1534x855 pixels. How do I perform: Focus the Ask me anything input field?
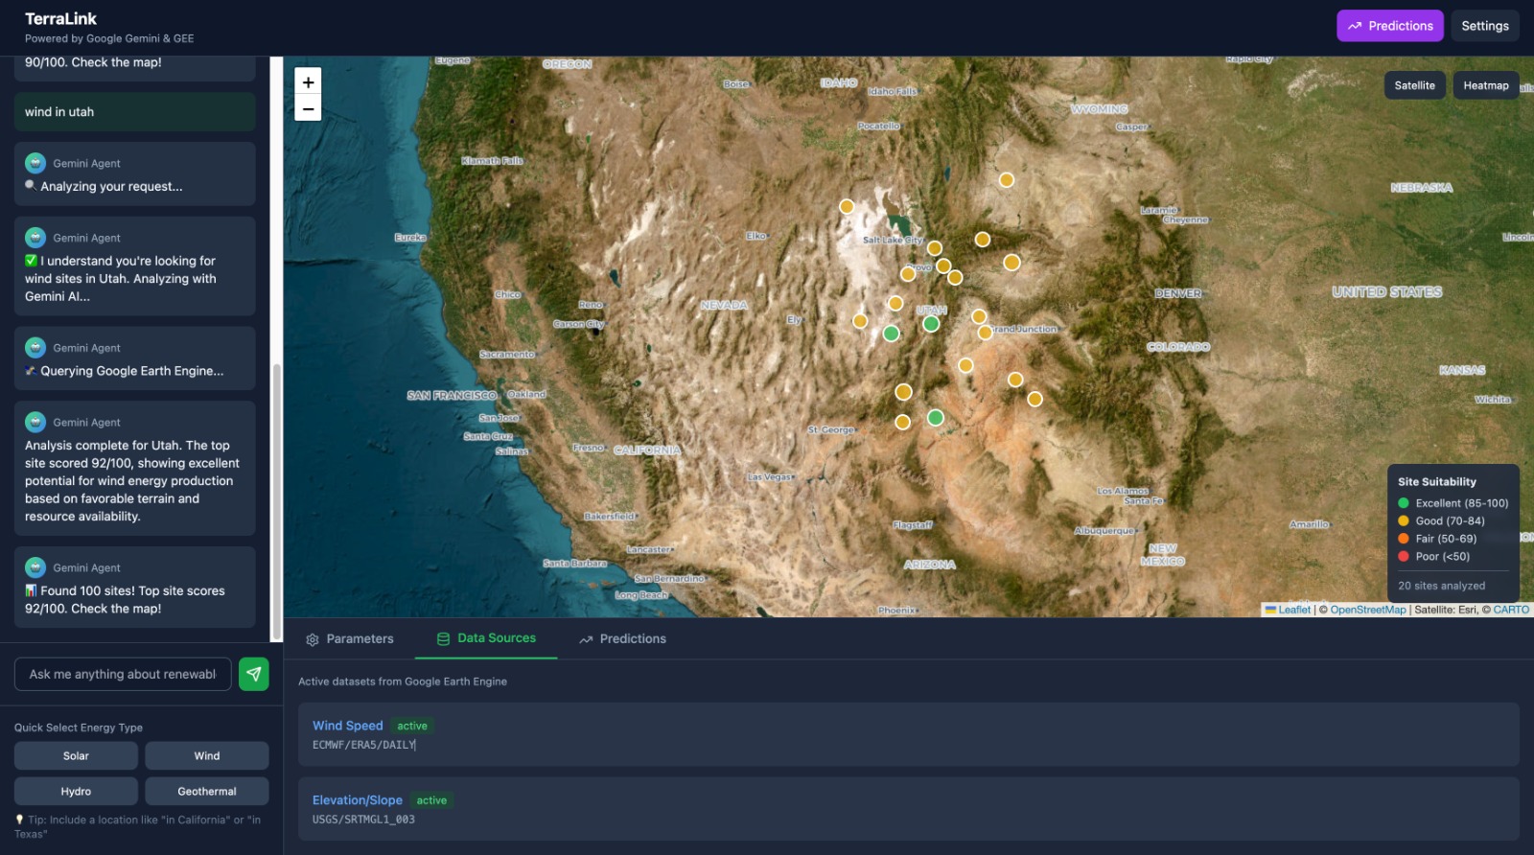(x=123, y=674)
